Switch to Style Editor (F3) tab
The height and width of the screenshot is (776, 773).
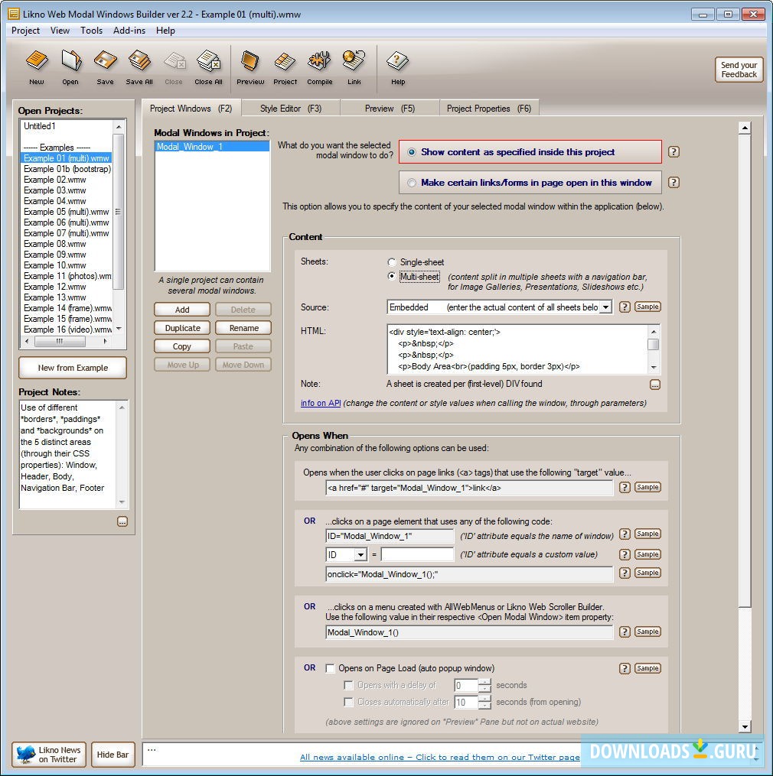coord(291,109)
